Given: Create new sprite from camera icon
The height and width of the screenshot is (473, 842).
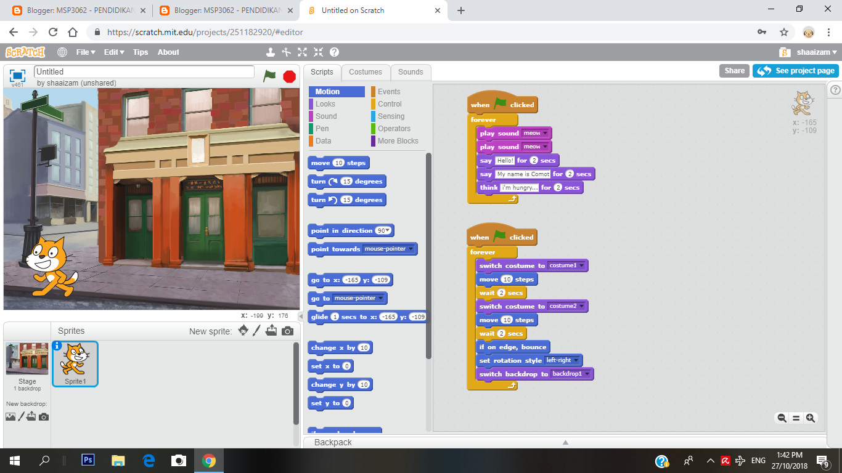Looking at the screenshot, I should (287, 331).
